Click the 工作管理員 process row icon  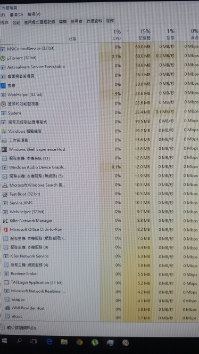coord(4,140)
